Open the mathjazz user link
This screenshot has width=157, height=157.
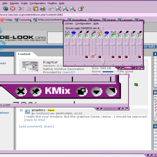click(x=43, y=113)
